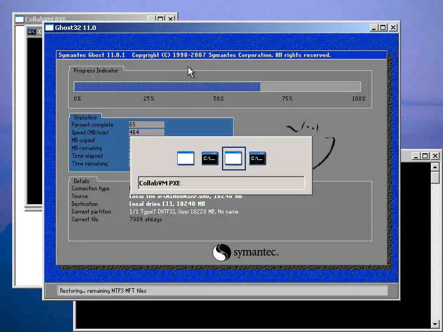Select leftmost window icon in task switcher

[186, 158]
